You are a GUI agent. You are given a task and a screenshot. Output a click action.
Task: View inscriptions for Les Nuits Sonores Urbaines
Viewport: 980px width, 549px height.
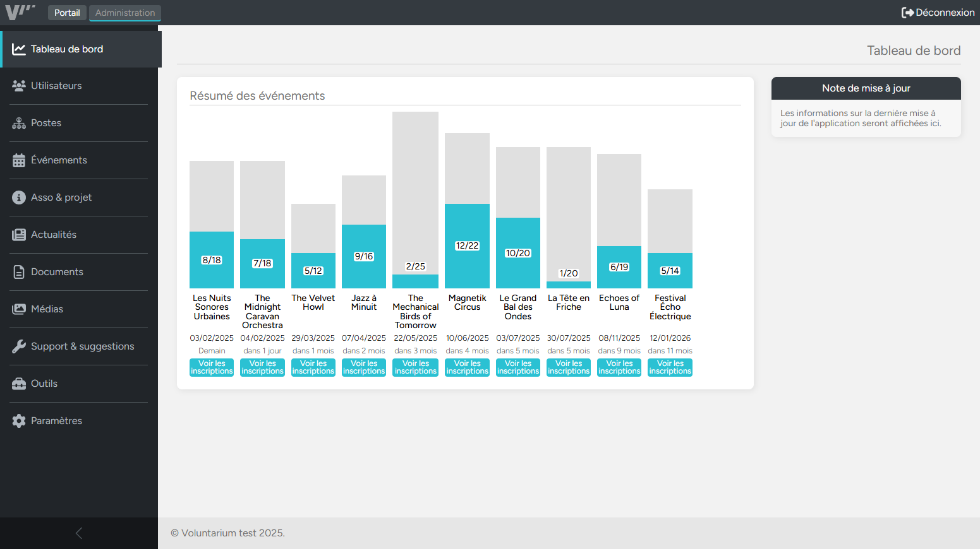point(212,367)
